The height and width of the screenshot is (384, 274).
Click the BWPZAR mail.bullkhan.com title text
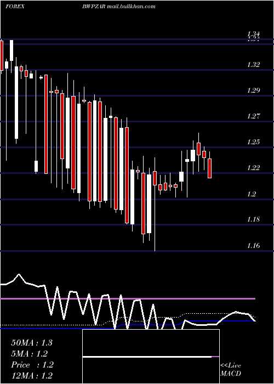(119, 7)
